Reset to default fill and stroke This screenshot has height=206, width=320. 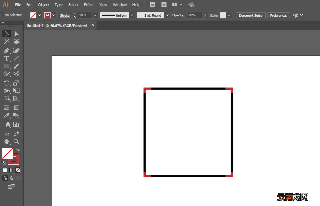(4, 163)
